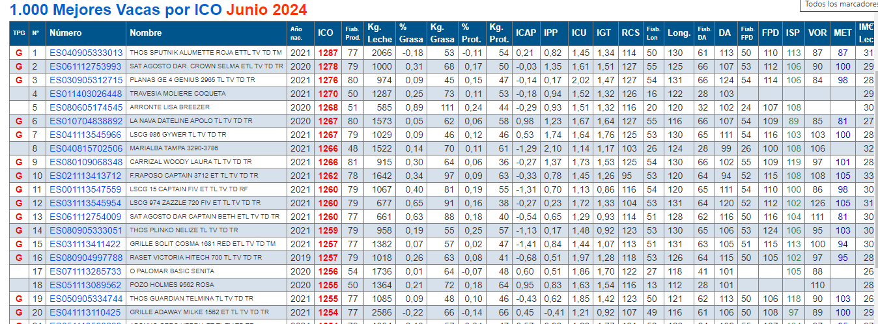Click the VOR column header
This screenshot has height=324, width=878.
pyautogui.click(x=817, y=33)
